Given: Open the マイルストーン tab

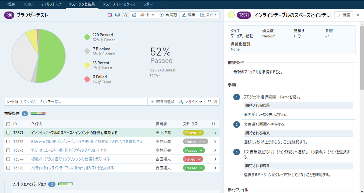Looking at the screenshot, I should pyautogui.click(x=51, y=4).
